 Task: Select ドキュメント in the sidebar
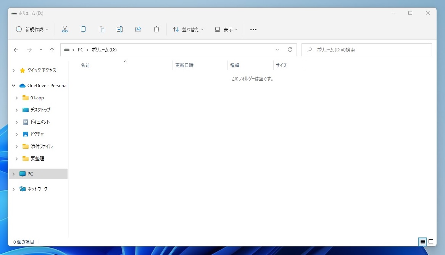tap(40, 122)
